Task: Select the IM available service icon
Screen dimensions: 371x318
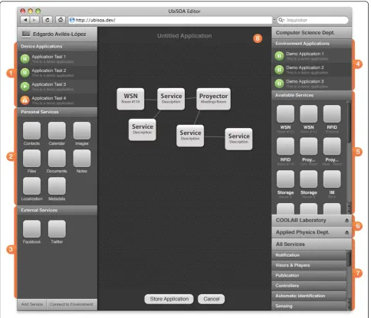Action: pos(332,179)
